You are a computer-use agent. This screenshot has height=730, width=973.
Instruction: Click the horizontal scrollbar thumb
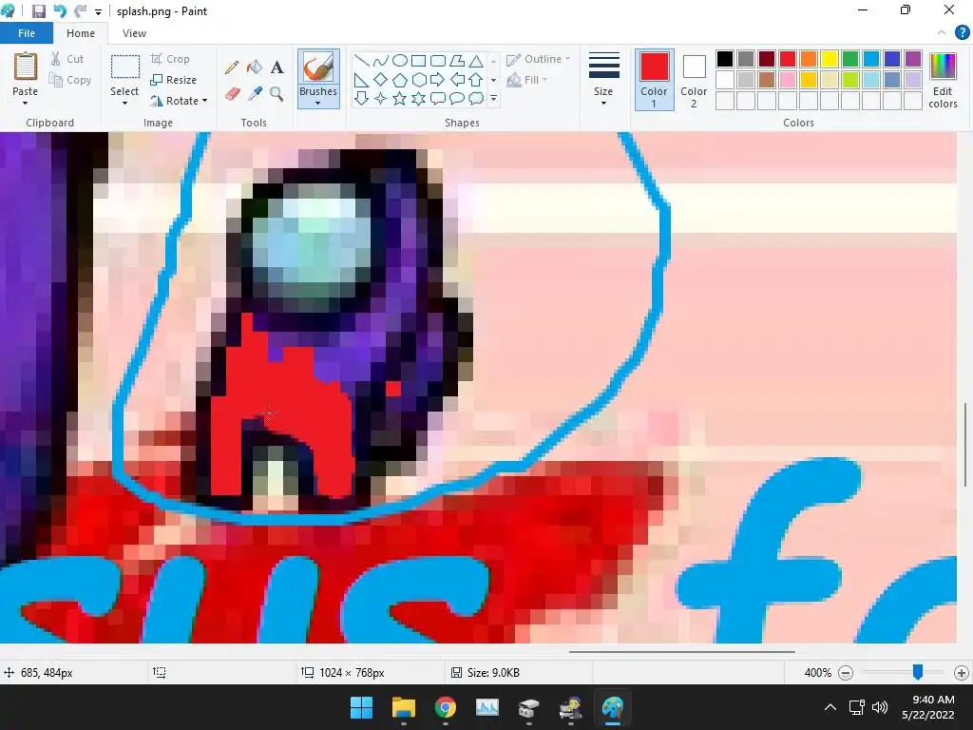(681, 652)
